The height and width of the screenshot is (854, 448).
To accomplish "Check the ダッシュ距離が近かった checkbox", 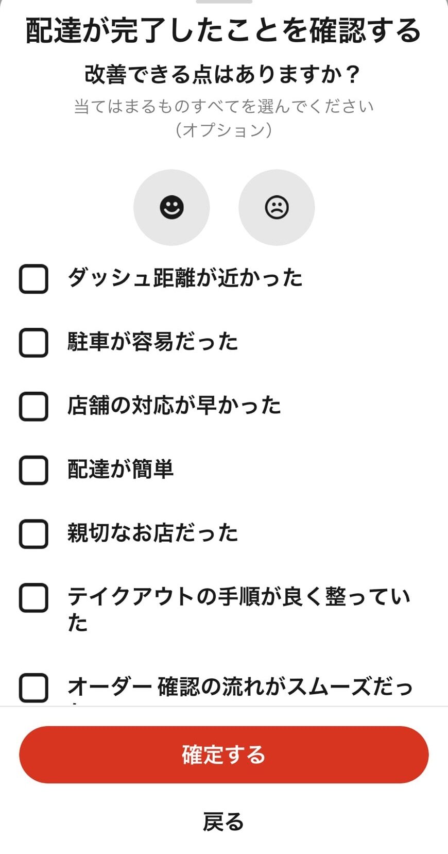I will pos(33,279).
